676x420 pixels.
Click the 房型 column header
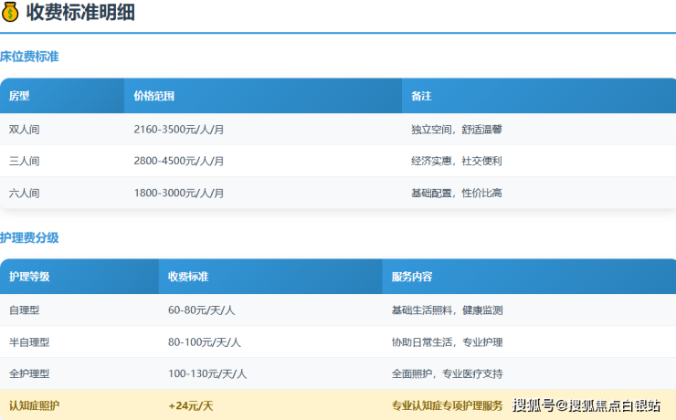(19, 96)
